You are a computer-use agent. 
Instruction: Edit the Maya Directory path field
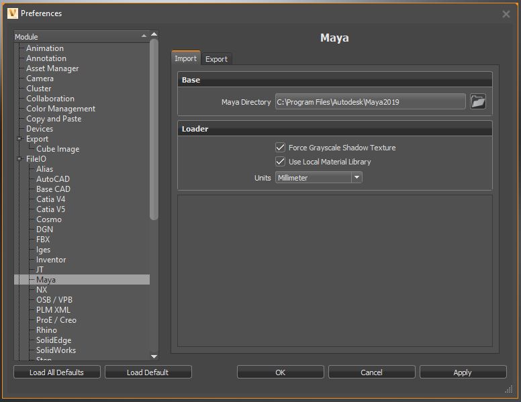point(370,101)
